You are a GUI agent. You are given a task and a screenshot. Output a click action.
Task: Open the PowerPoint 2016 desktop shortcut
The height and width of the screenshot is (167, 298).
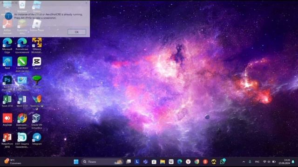tap(7, 140)
